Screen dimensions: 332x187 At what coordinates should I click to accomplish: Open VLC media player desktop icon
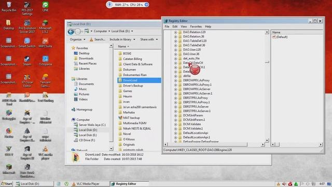point(45,153)
